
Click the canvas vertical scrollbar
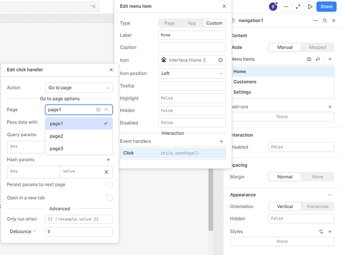[211, 200]
